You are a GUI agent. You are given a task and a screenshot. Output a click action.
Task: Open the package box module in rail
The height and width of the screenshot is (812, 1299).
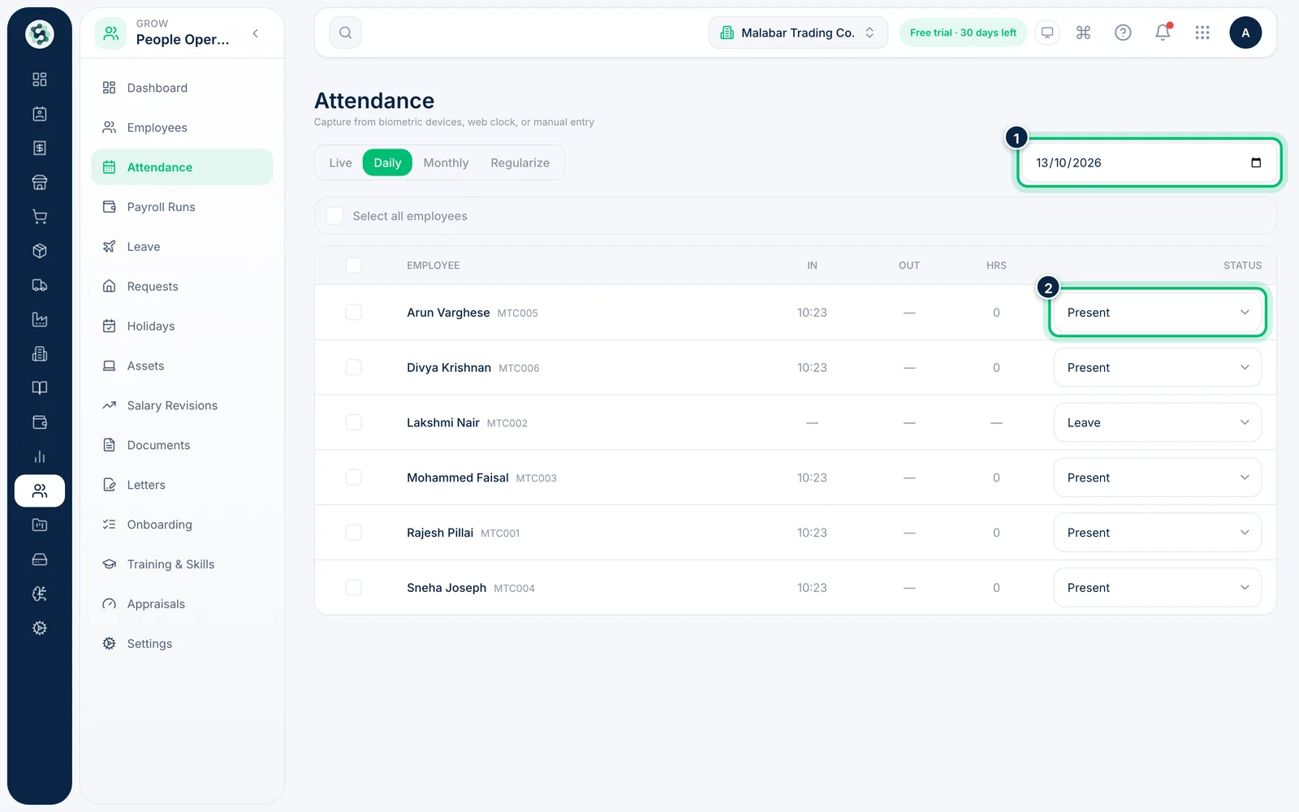coord(40,251)
